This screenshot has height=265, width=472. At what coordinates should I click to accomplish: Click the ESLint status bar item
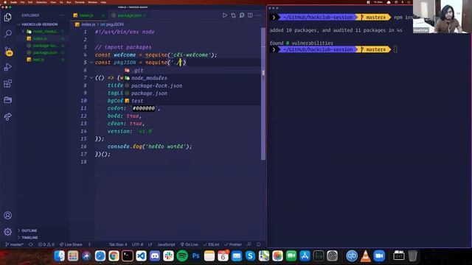point(212,244)
